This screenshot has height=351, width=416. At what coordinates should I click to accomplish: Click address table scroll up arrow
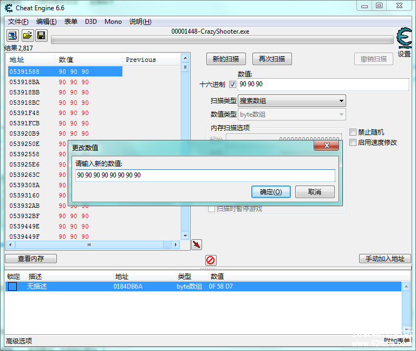[x=406, y=286]
